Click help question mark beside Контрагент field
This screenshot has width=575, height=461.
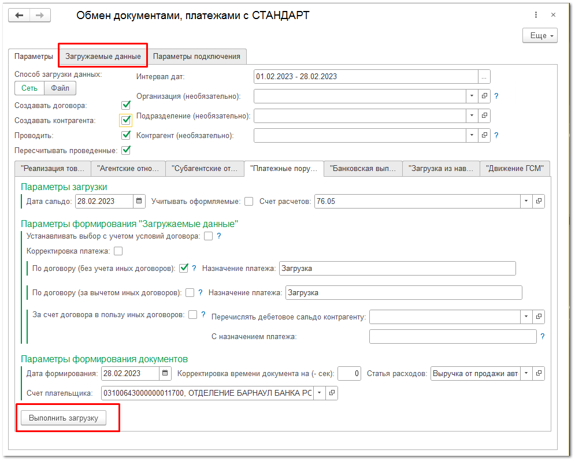click(x=496, y=136)
